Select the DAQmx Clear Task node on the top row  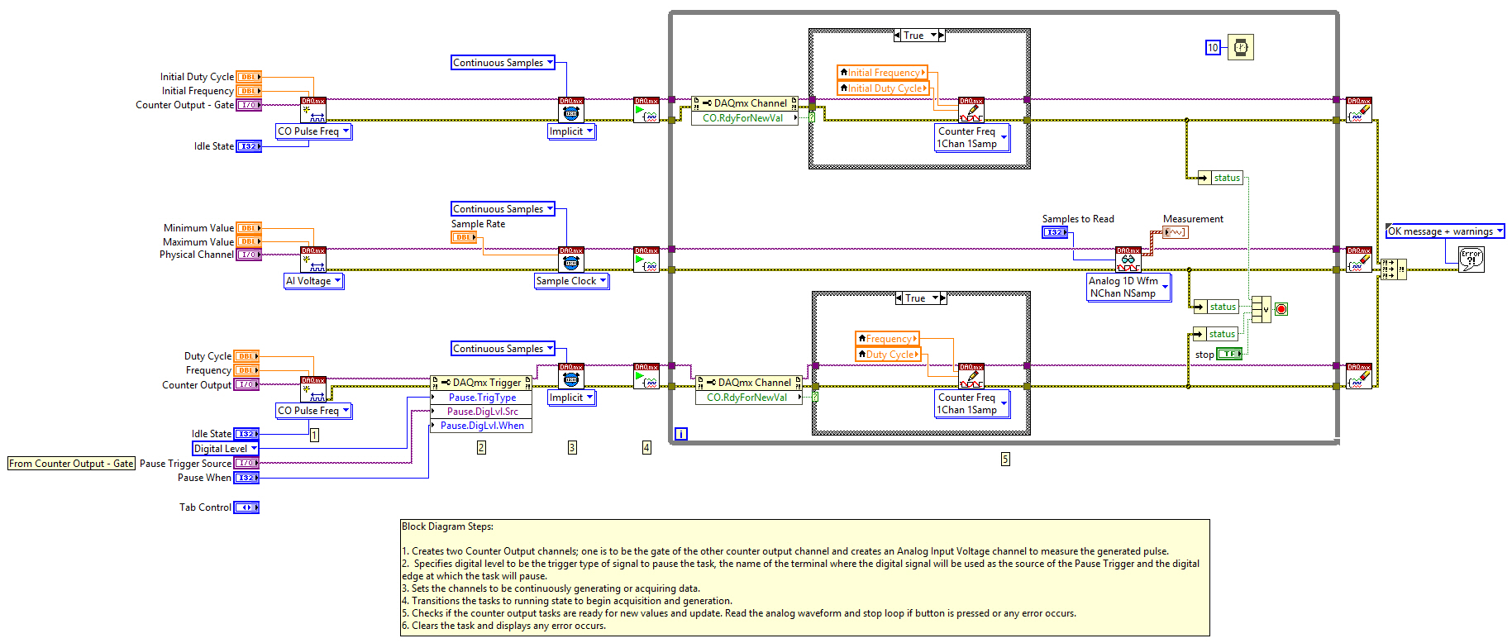[x=1359, y=110]
